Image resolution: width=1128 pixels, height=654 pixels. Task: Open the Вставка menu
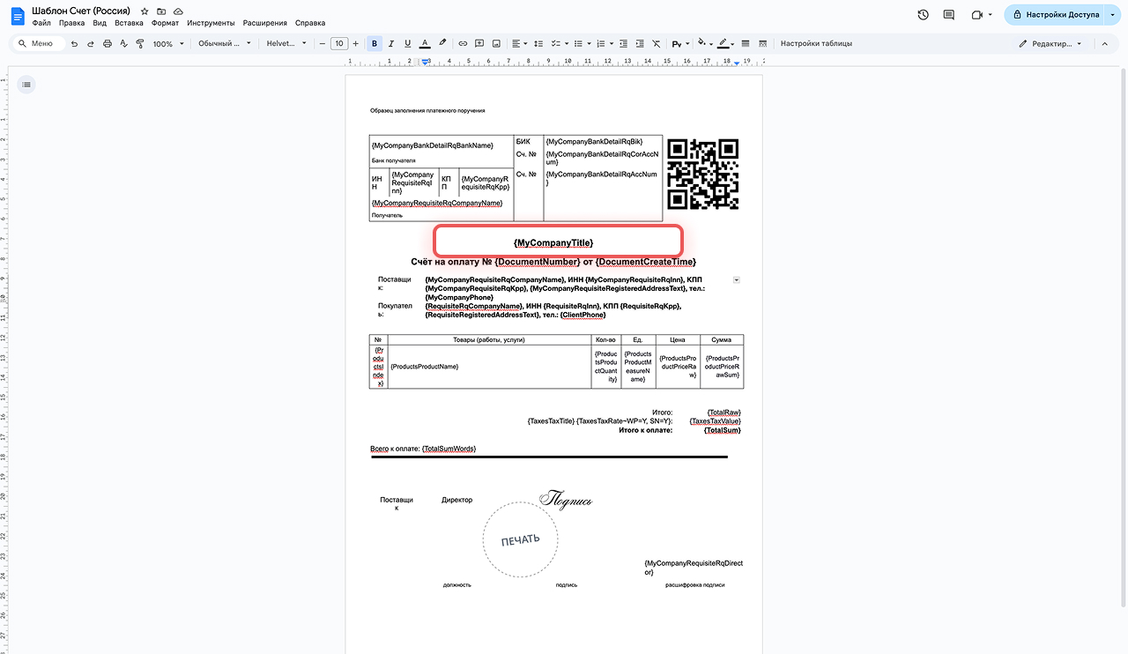pyautogui.click(x=129, y=23)
